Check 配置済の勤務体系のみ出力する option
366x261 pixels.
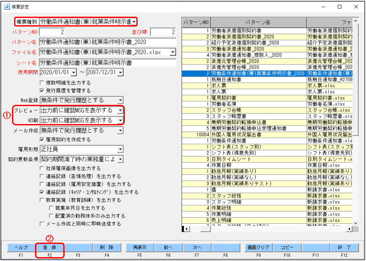(51, 216)
